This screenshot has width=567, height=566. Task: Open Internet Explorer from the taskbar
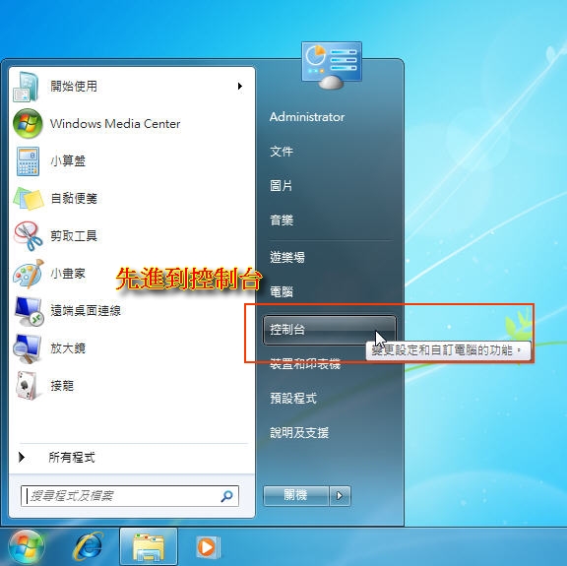pos(88,546)
